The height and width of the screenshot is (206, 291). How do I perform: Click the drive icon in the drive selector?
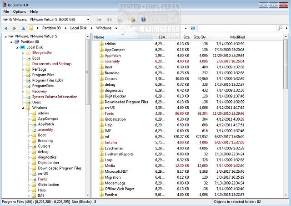click(5, 19)
